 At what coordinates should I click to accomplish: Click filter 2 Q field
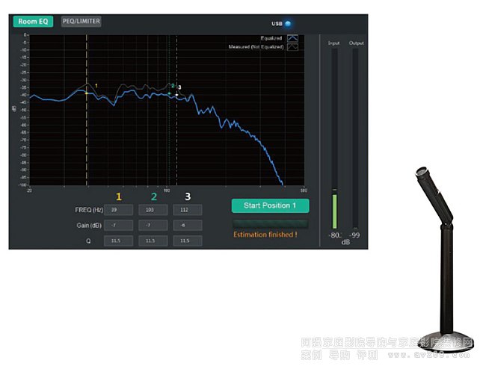(x=153, y=241)
